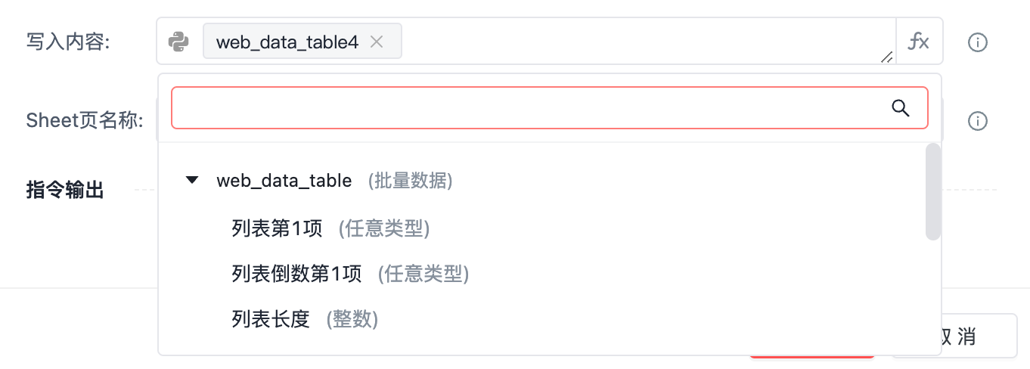Click the web_data_table4 tag chip
The height and width of the screenshot is (369, 1030).
coord(302,42)
